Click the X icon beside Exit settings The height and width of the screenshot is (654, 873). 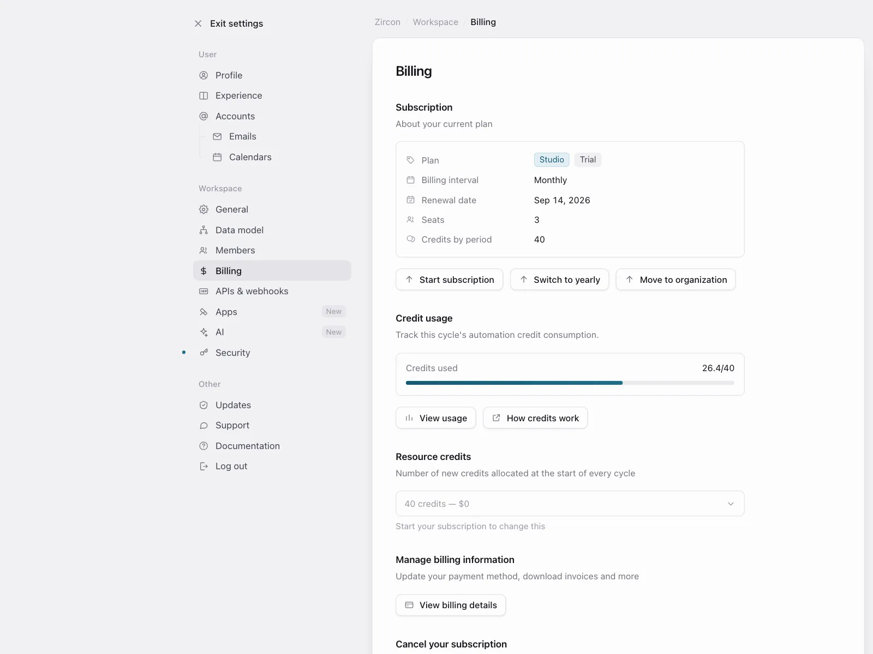click(198, 23)
